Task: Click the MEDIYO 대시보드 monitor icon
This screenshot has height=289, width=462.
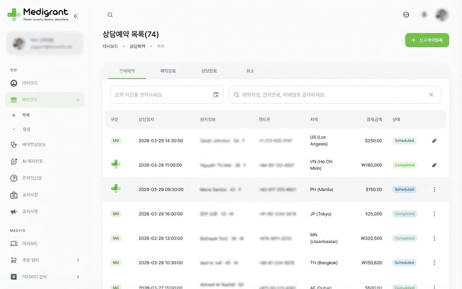Action: click(13, 243)
